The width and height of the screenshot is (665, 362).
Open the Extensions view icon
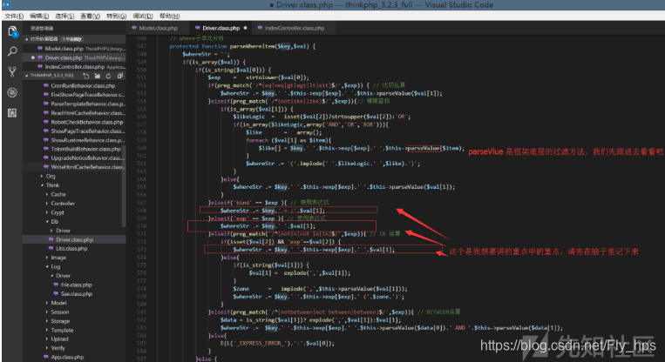(x=12, y=112)
